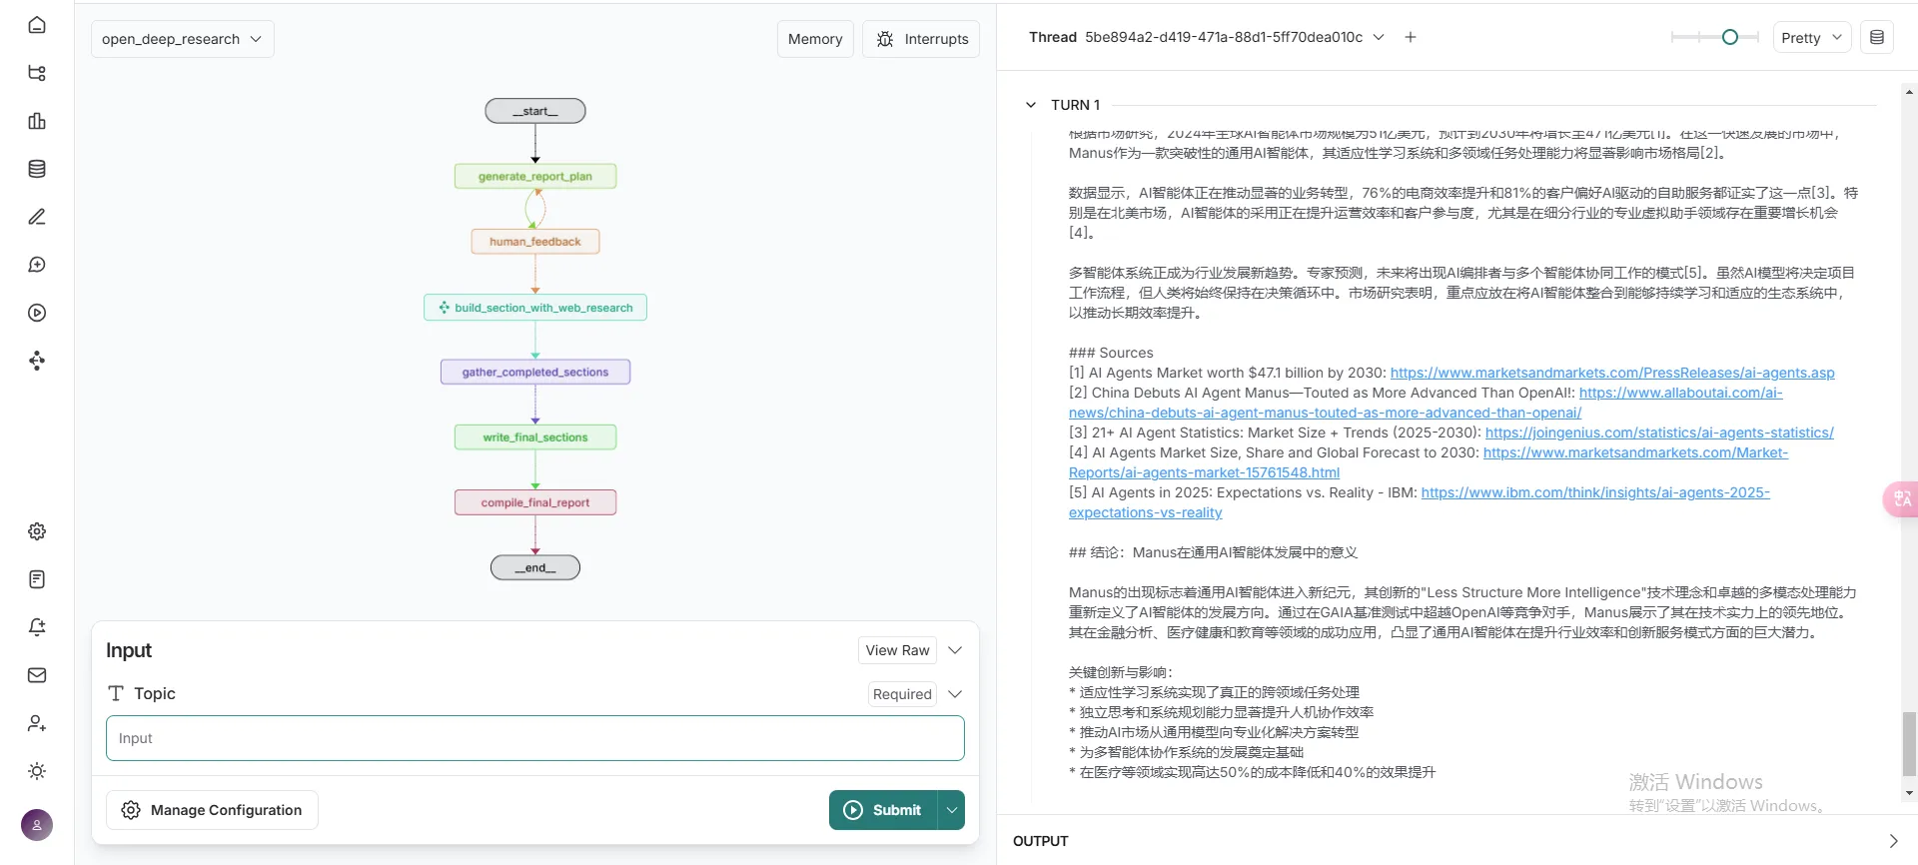This screenshot has height=865, width=1918.
Task: Select the generate_report_plan node
Action: [535, 177]
